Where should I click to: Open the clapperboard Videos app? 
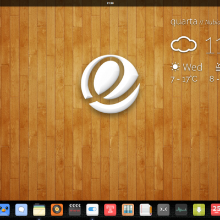75,210
